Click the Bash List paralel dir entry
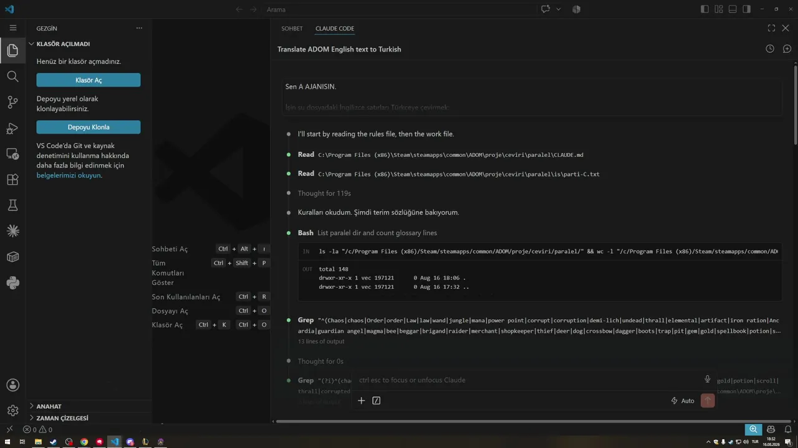Screen dimensions: 798x448 click(x=367, y=233)
